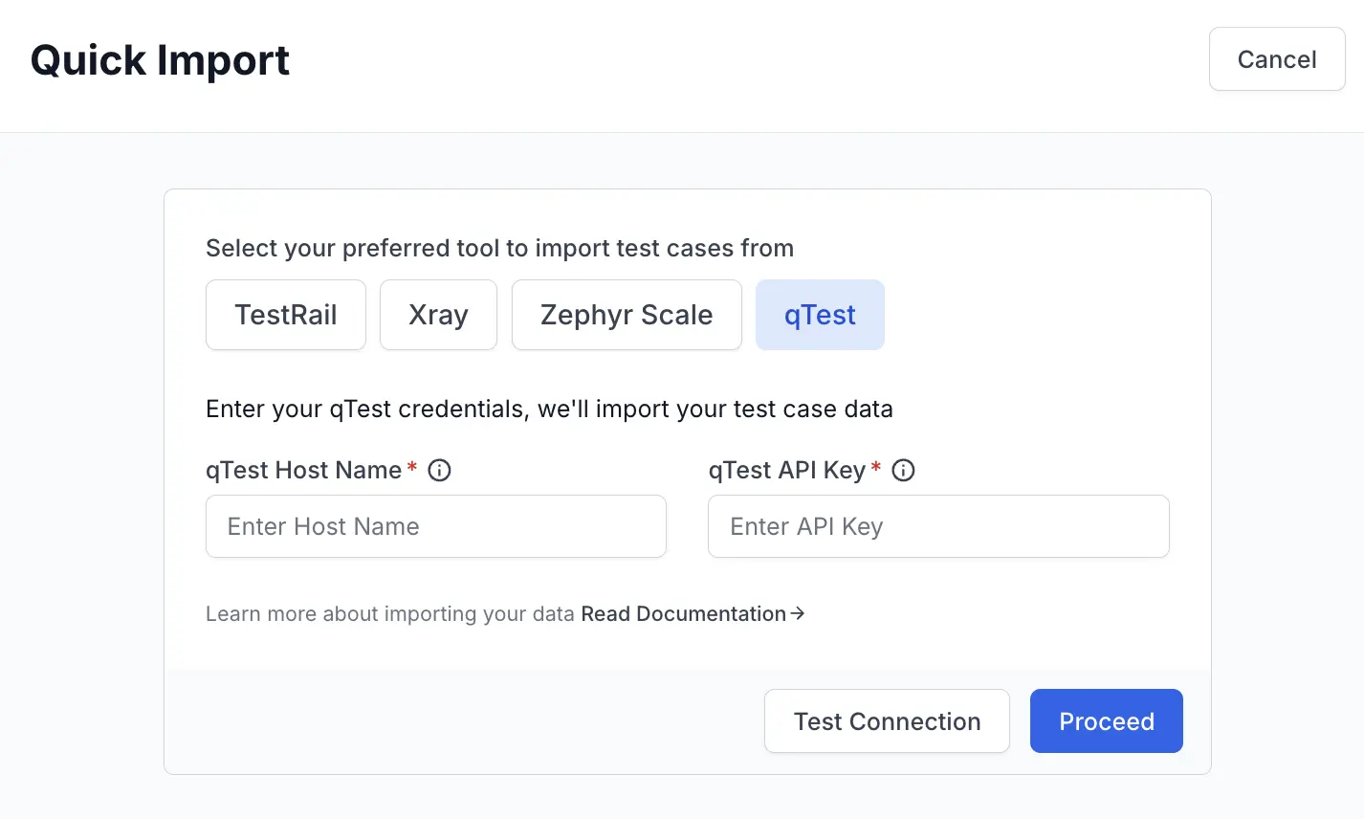The width and height of the screenshot is (1364, 819).
Task: Click the 'Select your preferred tool' instruction text
Action: [499, 249]
